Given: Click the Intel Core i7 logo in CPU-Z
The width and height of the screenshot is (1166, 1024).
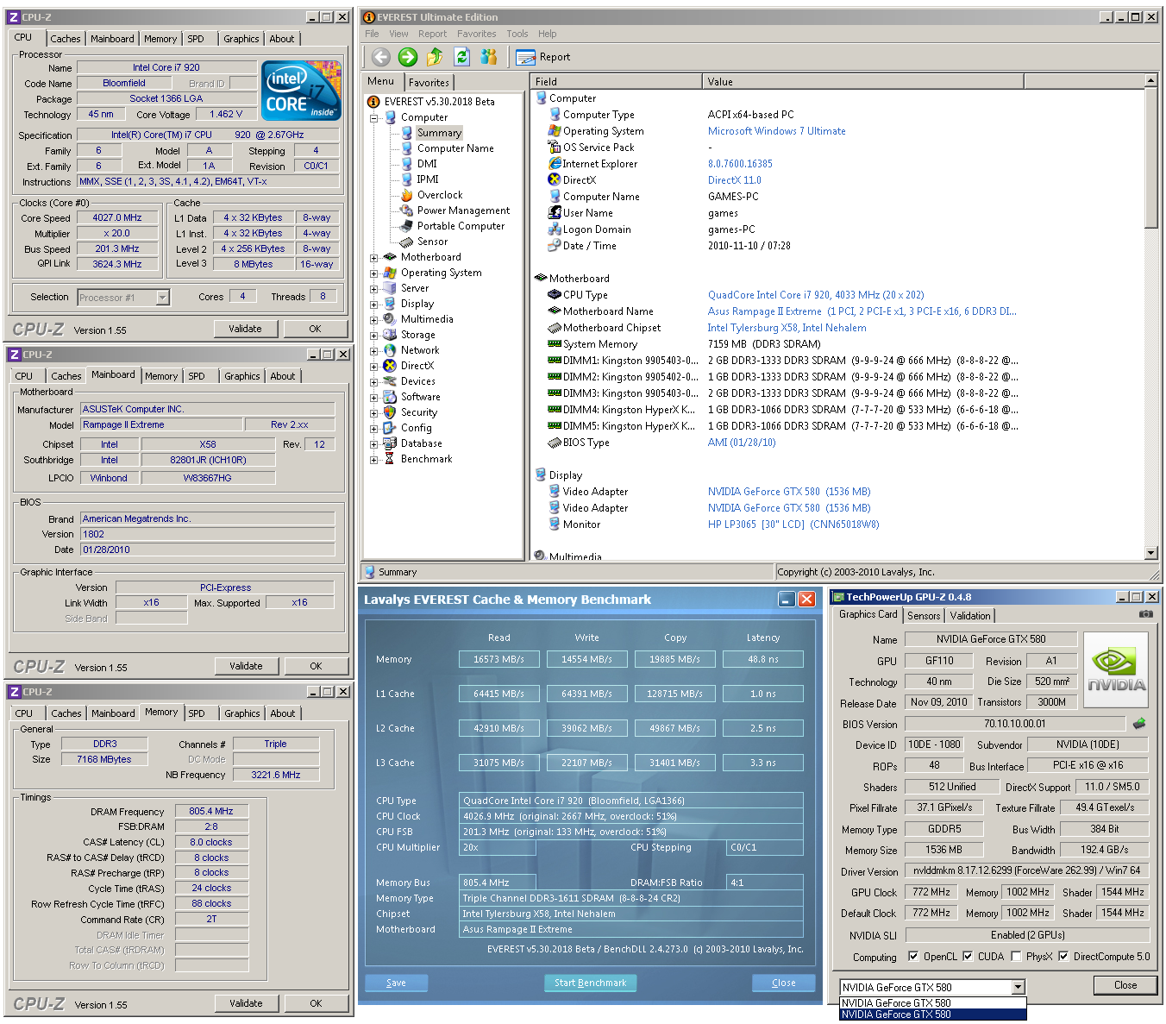Looking at the screenshot, I should click(x=301, y=90).
